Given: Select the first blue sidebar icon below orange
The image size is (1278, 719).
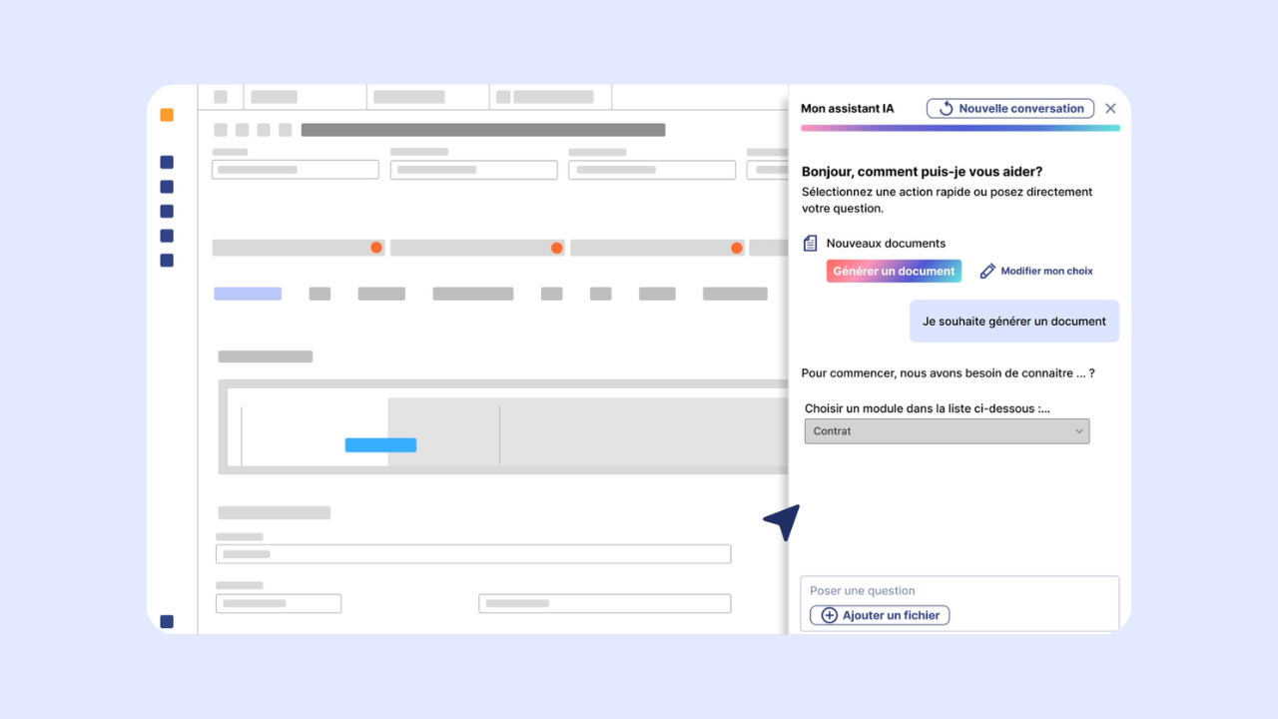Looking at the screenshot, I should (167, 163).
